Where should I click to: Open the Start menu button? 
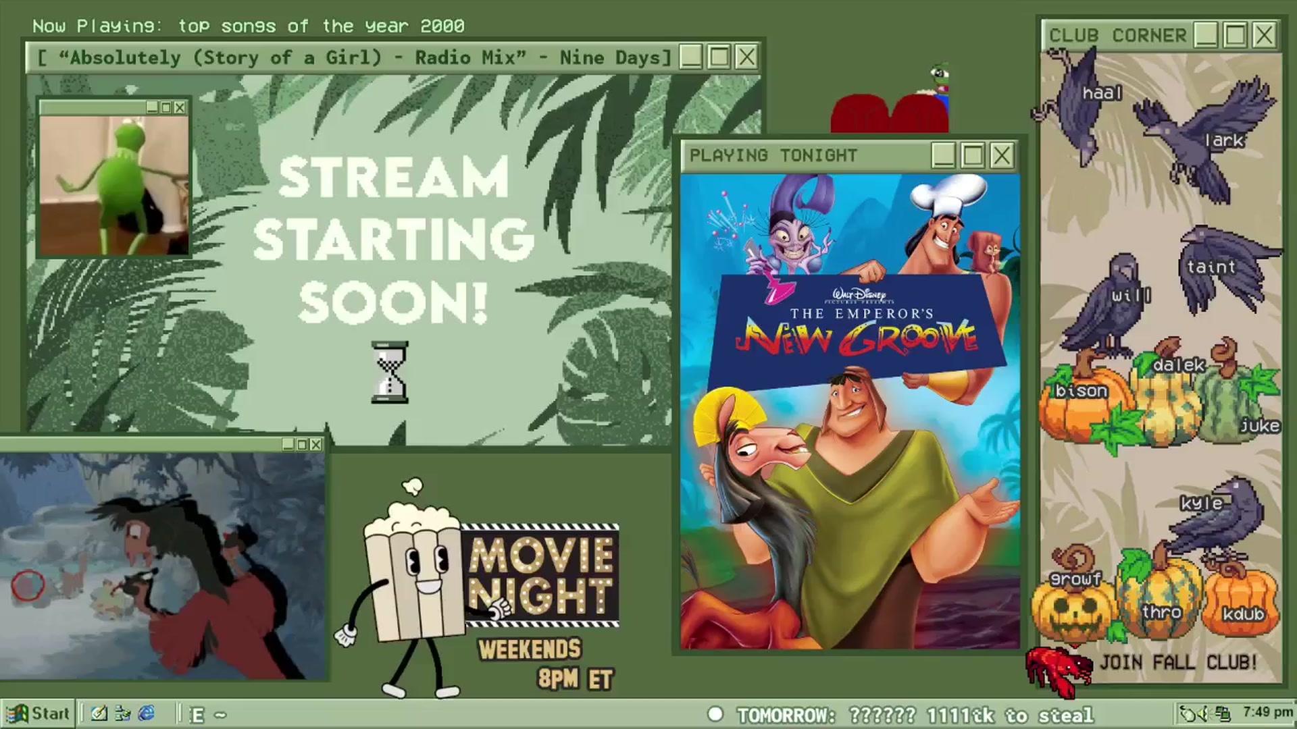pyautogui.click(x=38, y=713)
